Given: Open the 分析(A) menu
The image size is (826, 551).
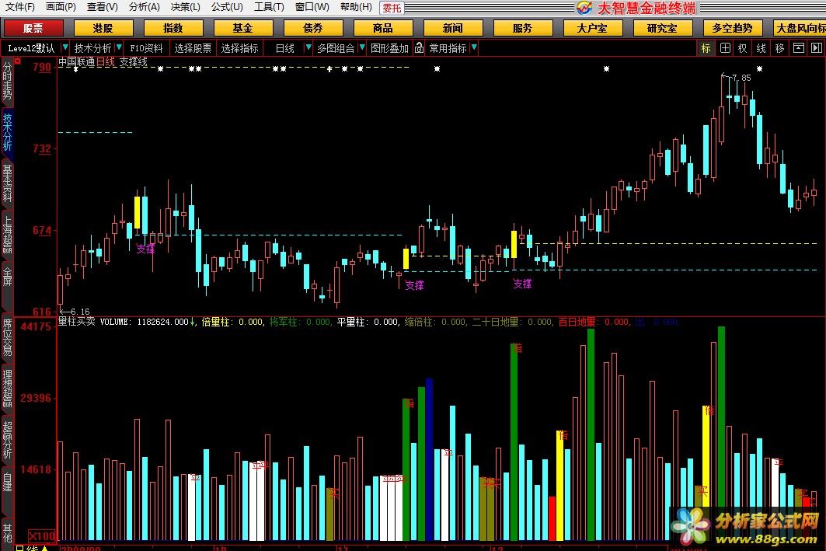Looking at the screenshot, I should pyautogui.click(x=144, y=7).
